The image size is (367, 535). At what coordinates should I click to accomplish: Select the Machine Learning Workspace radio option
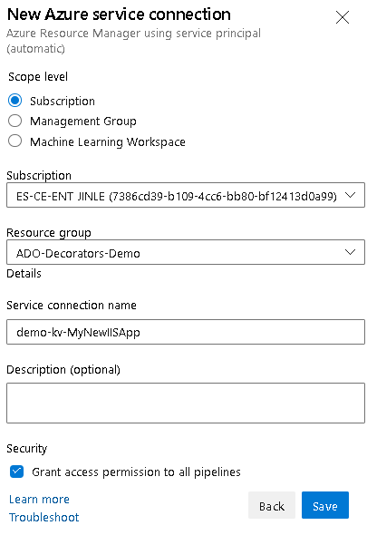coord(15,141)
